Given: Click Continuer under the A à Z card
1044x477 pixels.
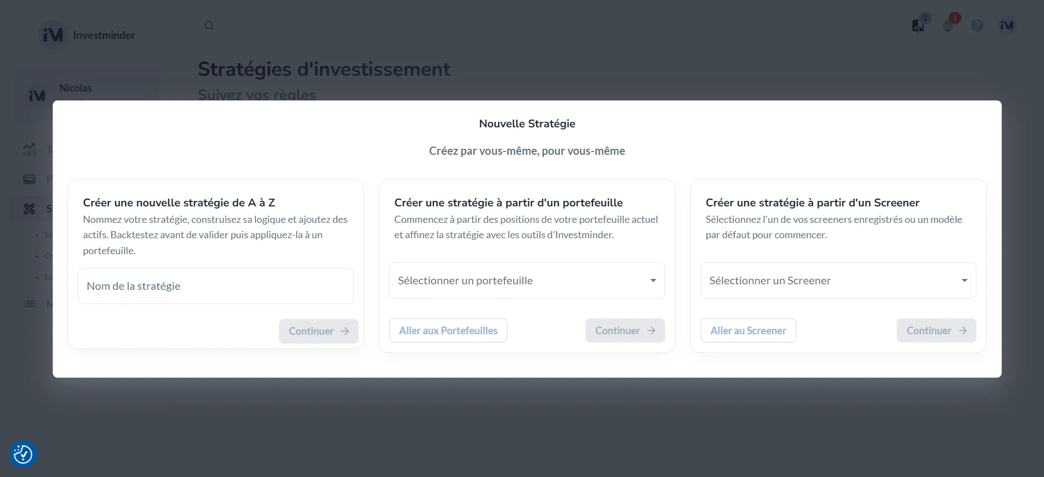Looking at the screenshot, I should (x=318, y=331).
